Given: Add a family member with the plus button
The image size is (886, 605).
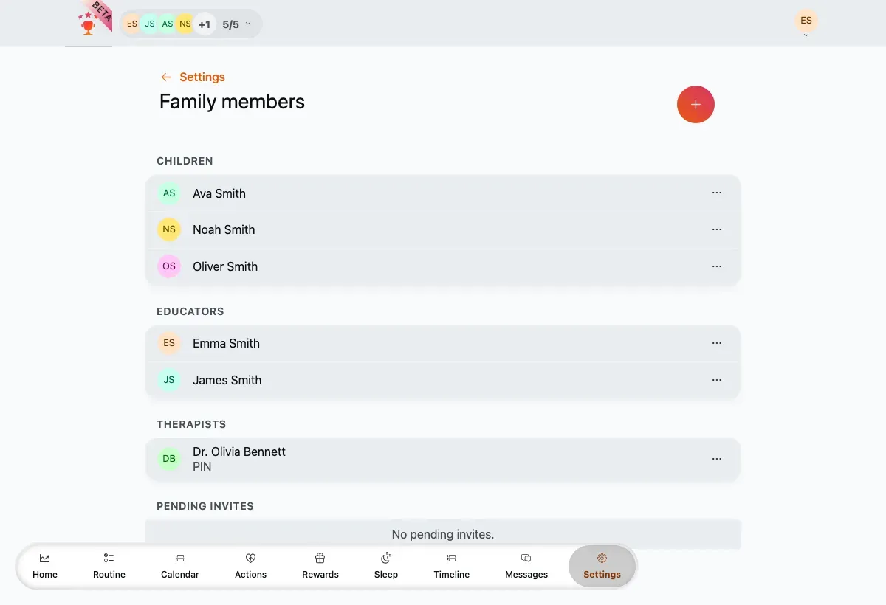Looking at the screenshot, I should (x=696, y=105).
